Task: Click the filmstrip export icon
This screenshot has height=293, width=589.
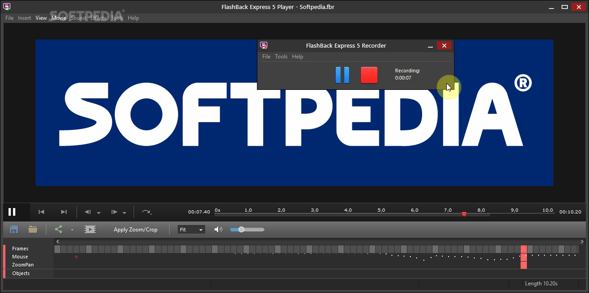Action: (x=90, y=230)
